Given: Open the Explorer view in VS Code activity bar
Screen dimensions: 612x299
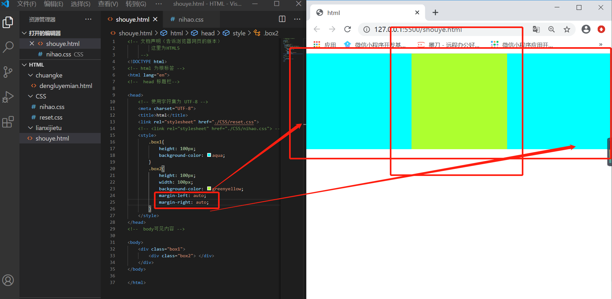Looking at the screenshot, I should pos(8,22).
